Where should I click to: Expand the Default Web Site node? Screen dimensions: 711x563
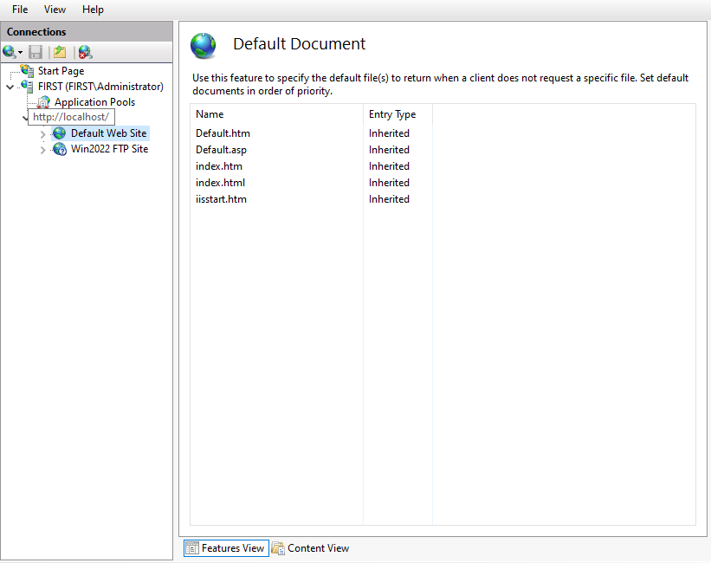pos(42,134)
